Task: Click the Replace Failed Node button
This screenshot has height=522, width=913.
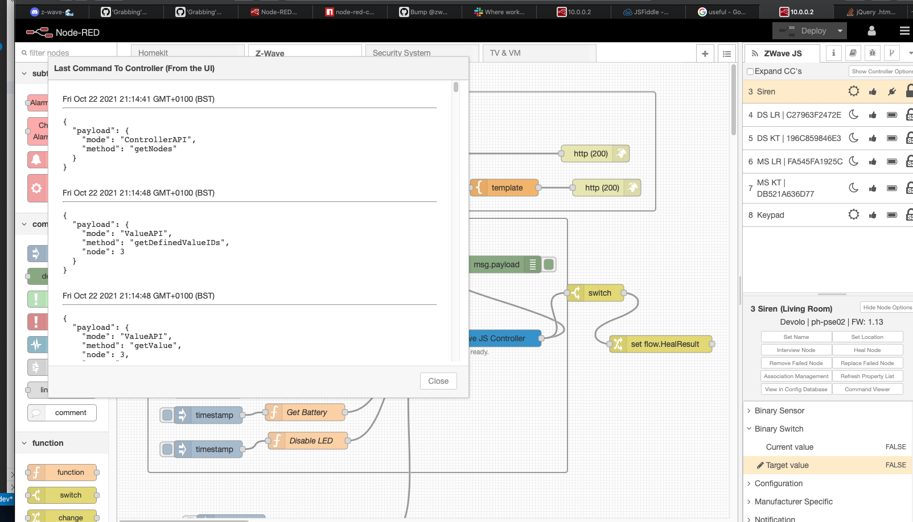Action: click(867, 363)
